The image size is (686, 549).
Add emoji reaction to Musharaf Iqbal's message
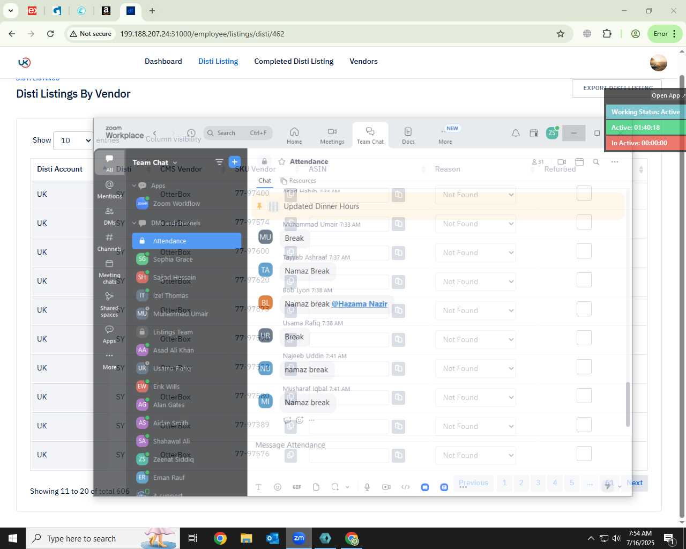pyautogui.click(x=300, y=420)
